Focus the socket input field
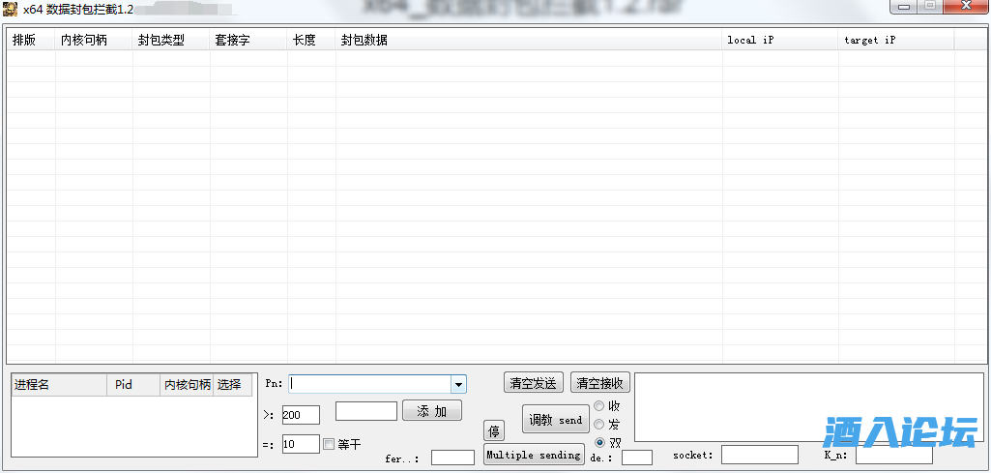This screenshot has height=473, width=991. point(759,455)
